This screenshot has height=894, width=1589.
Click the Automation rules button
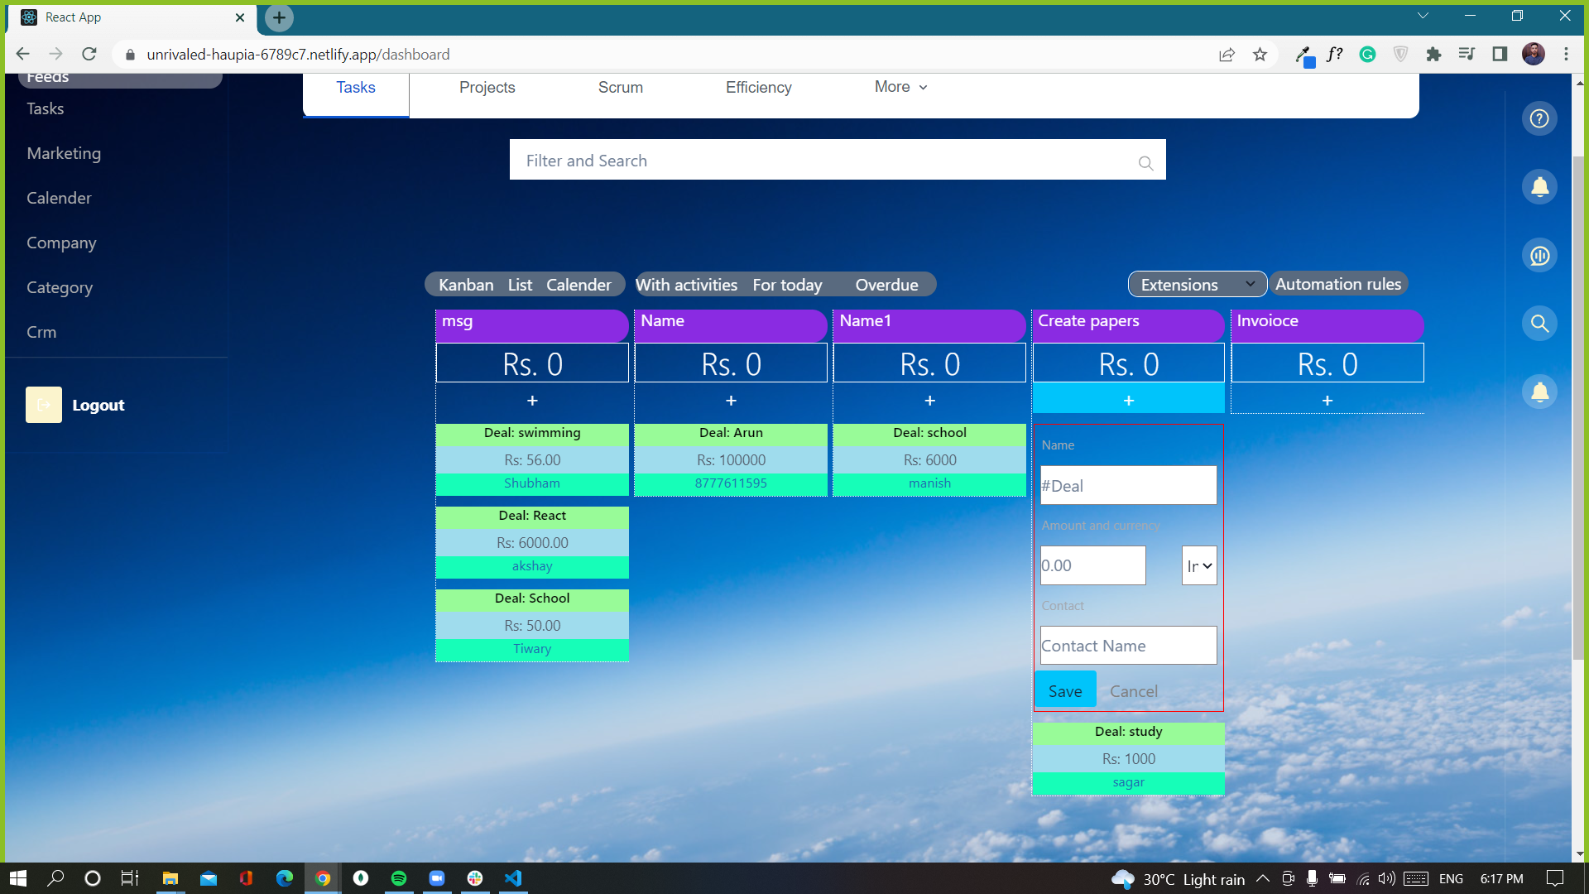tap(1337, 284)
